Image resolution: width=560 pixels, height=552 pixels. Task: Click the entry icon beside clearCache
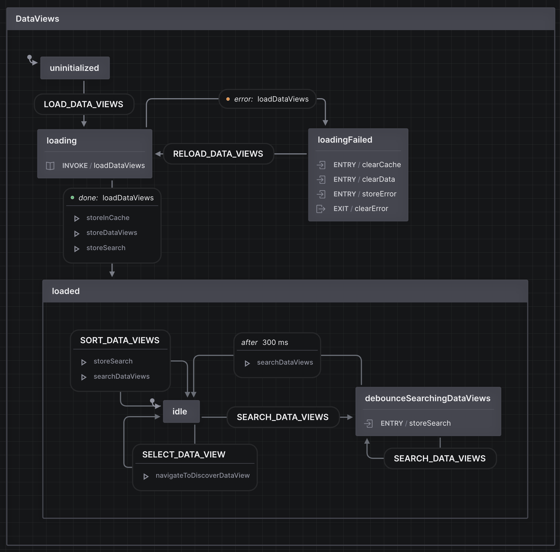coord(321,165)
